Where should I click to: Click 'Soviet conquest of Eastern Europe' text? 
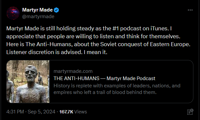pyautogui.click(x=145, y=44)
